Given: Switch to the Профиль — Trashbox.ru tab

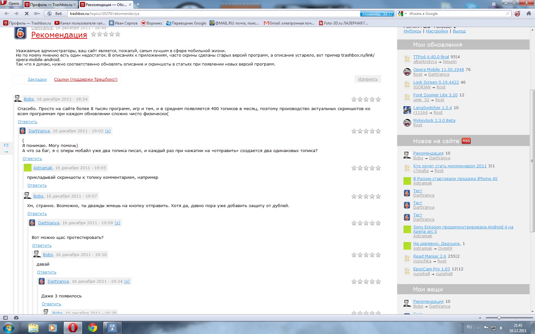Looking at the screenshot, I should 50,4.
